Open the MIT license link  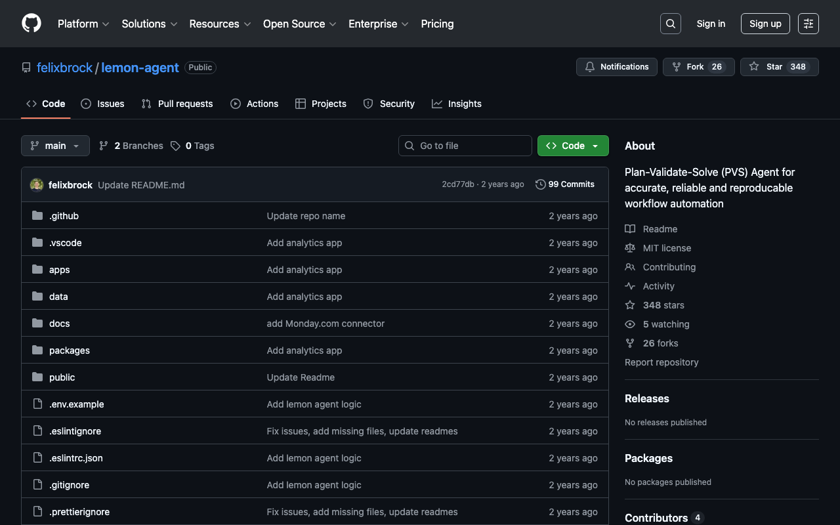coord(667,248)
